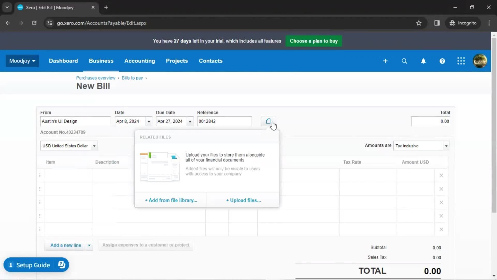This screenshot has width=497, height=280.
Task: Click the browser address bar URL
Action: coord(102,23)
